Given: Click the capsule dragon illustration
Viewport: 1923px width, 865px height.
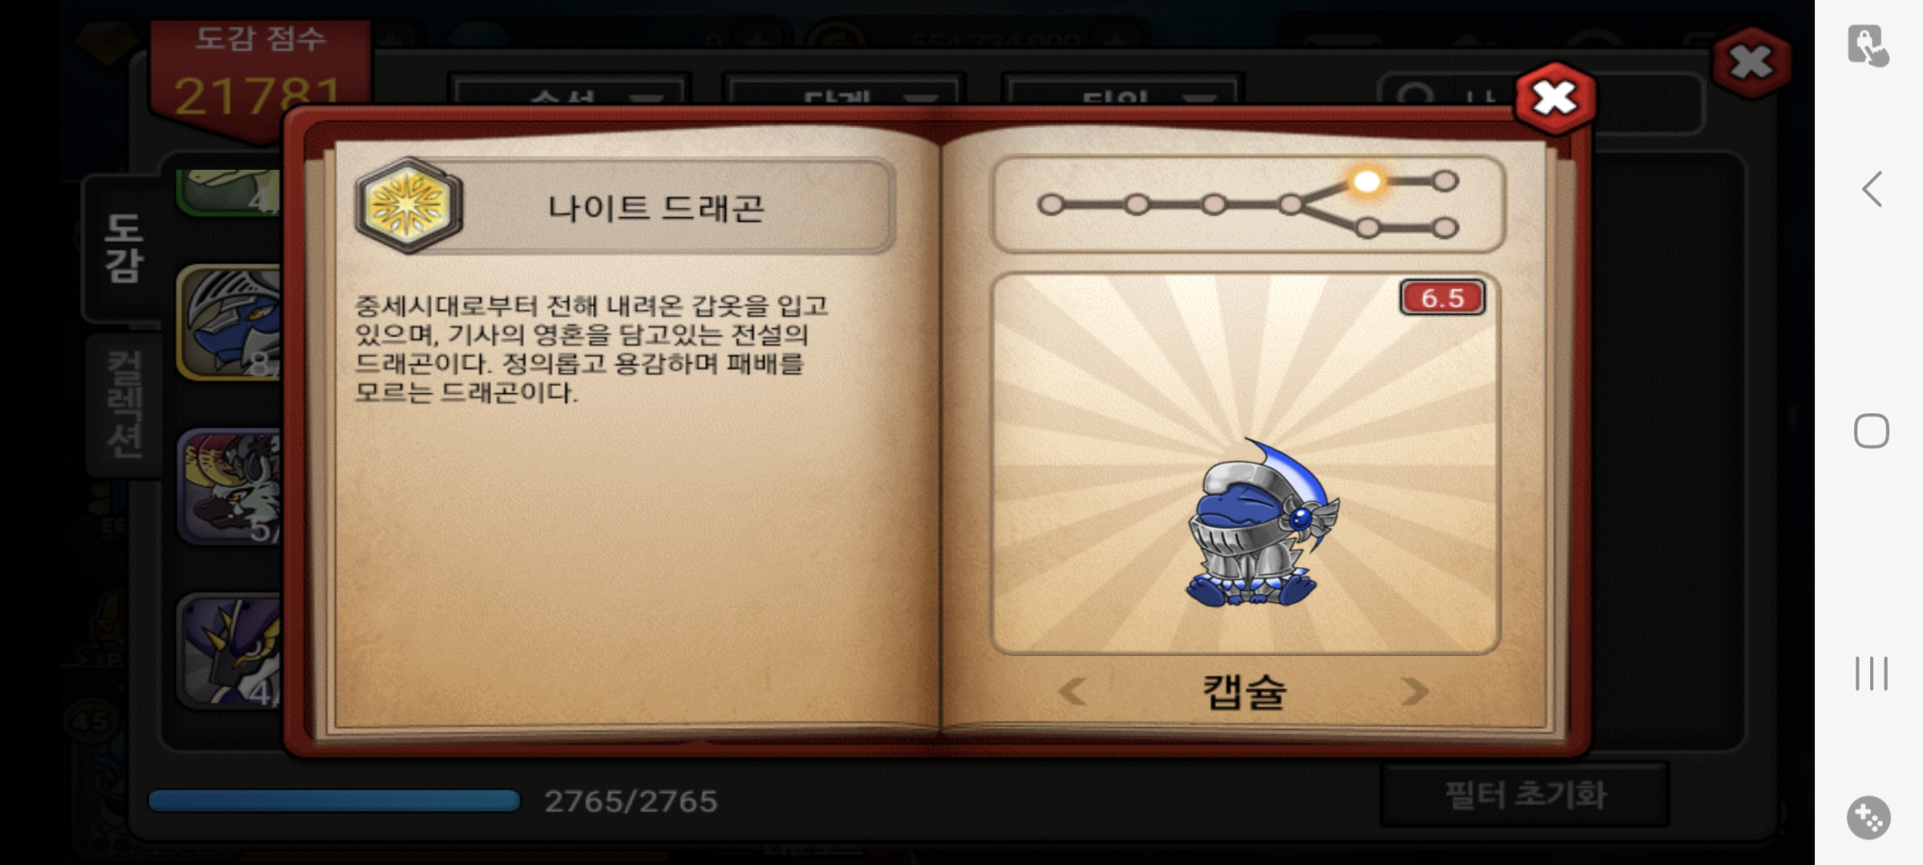Looking at the screenshot, I should [x=1260, y=525].
